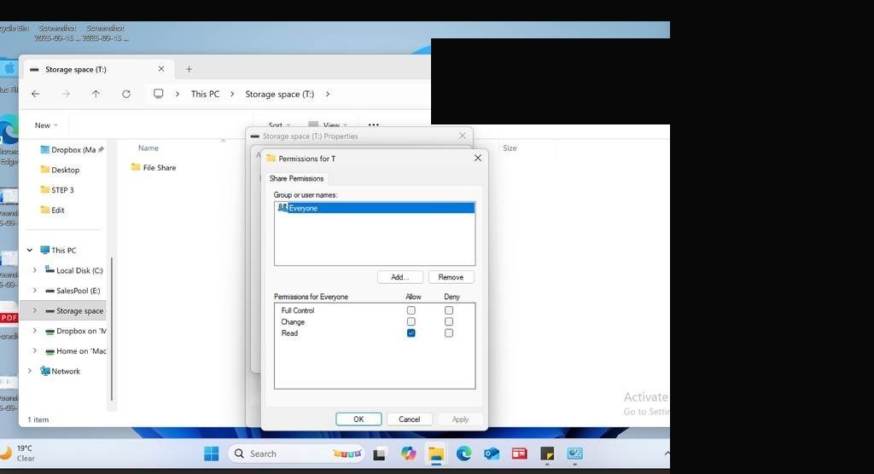The image size is (874, 474).
Task: Refresh the Storage space folder view
Action: tap(126, 94)
